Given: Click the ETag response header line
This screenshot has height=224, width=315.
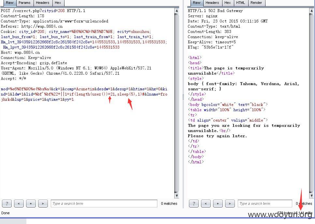Looking at the screenshot, I should coord(210,47).
